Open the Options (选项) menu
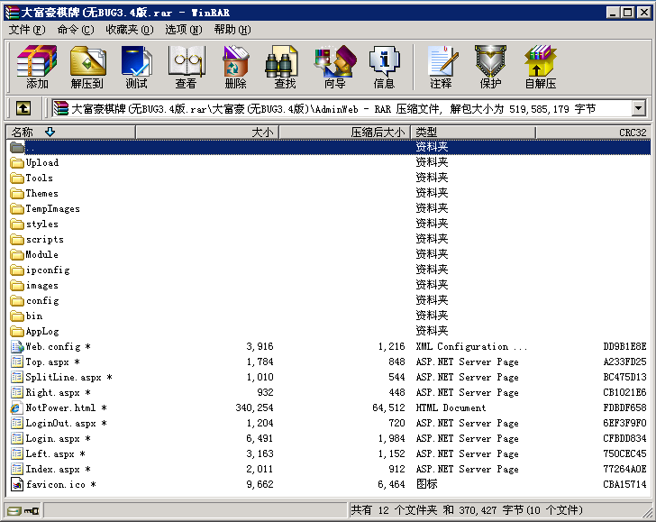Image resolution: width=656 pixels, height=522 pixels. (x=183, y=30)
